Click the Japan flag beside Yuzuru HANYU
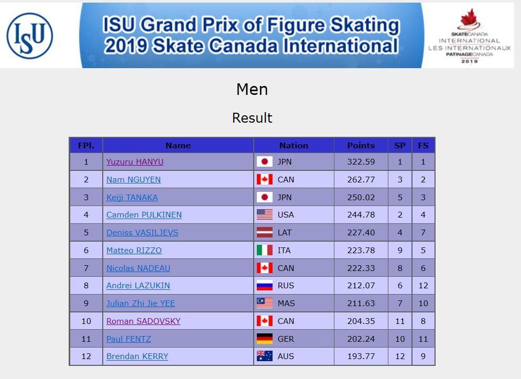521x379 pixels. pos(265,162)
